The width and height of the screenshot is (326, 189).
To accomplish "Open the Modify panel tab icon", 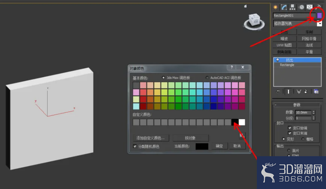I will [x=284, y=7].
